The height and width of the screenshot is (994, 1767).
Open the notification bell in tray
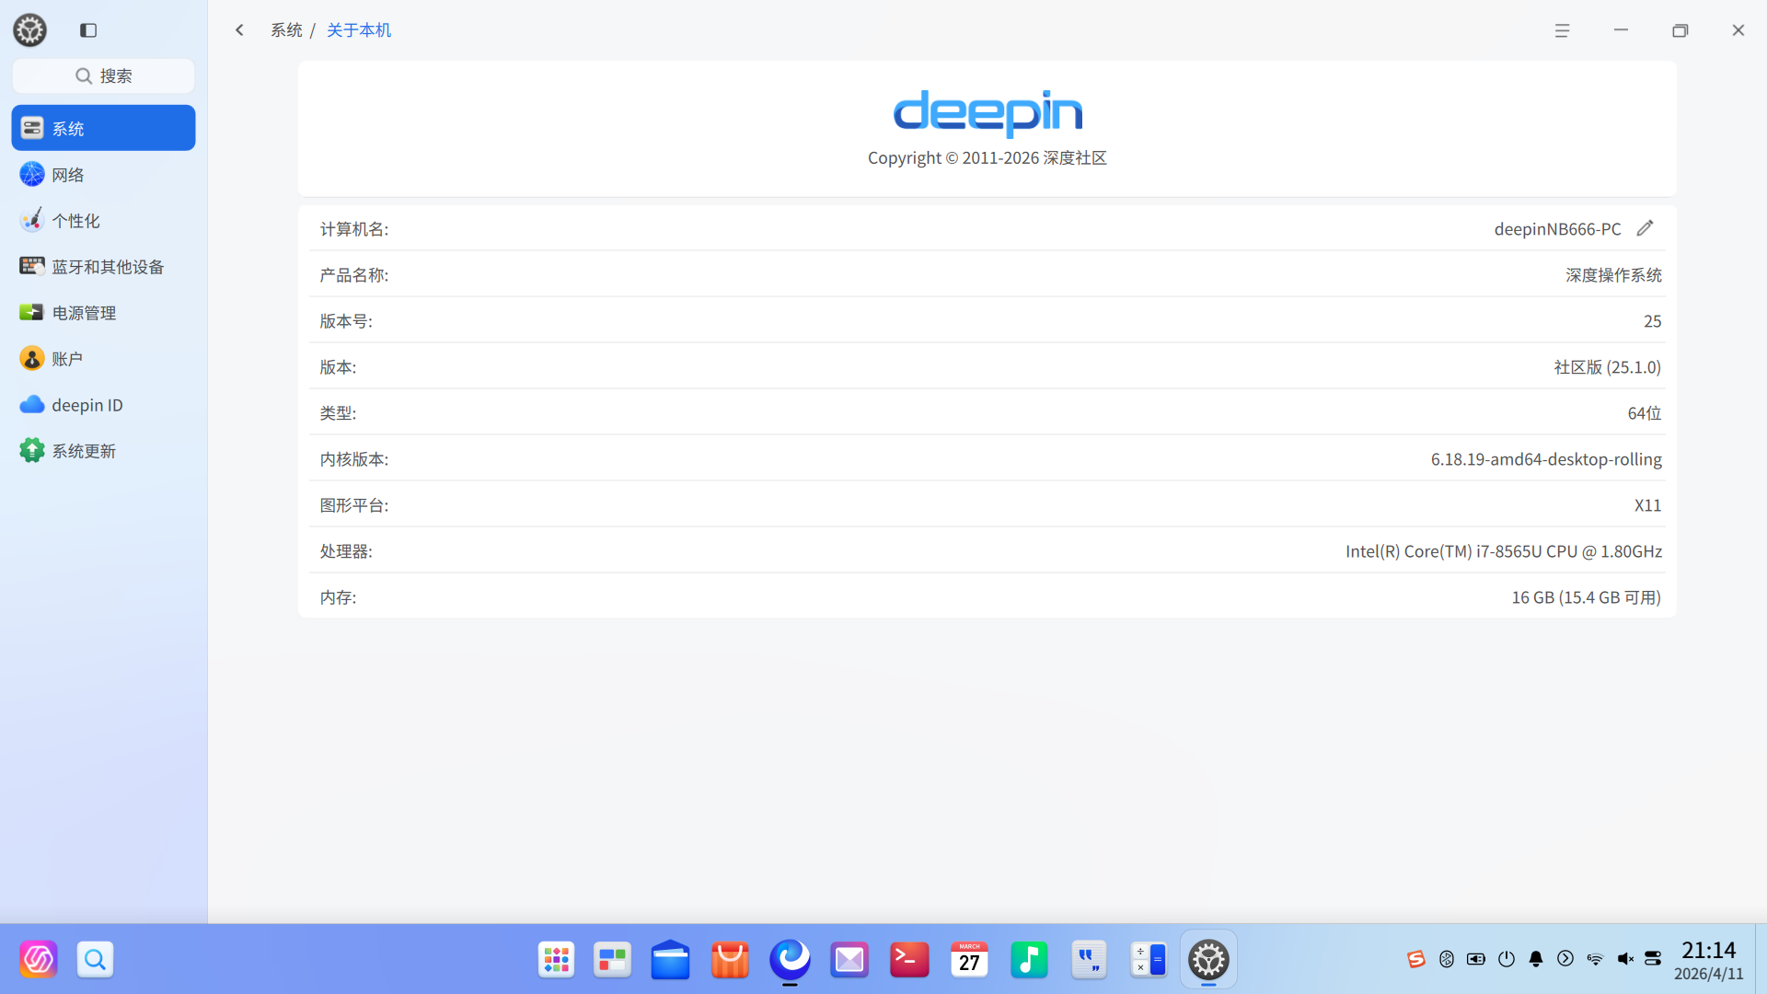click(x=1536, y=959)
